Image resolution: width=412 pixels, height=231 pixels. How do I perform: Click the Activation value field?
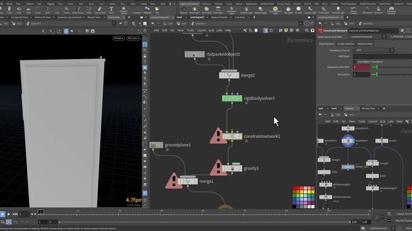coord(361,74)
